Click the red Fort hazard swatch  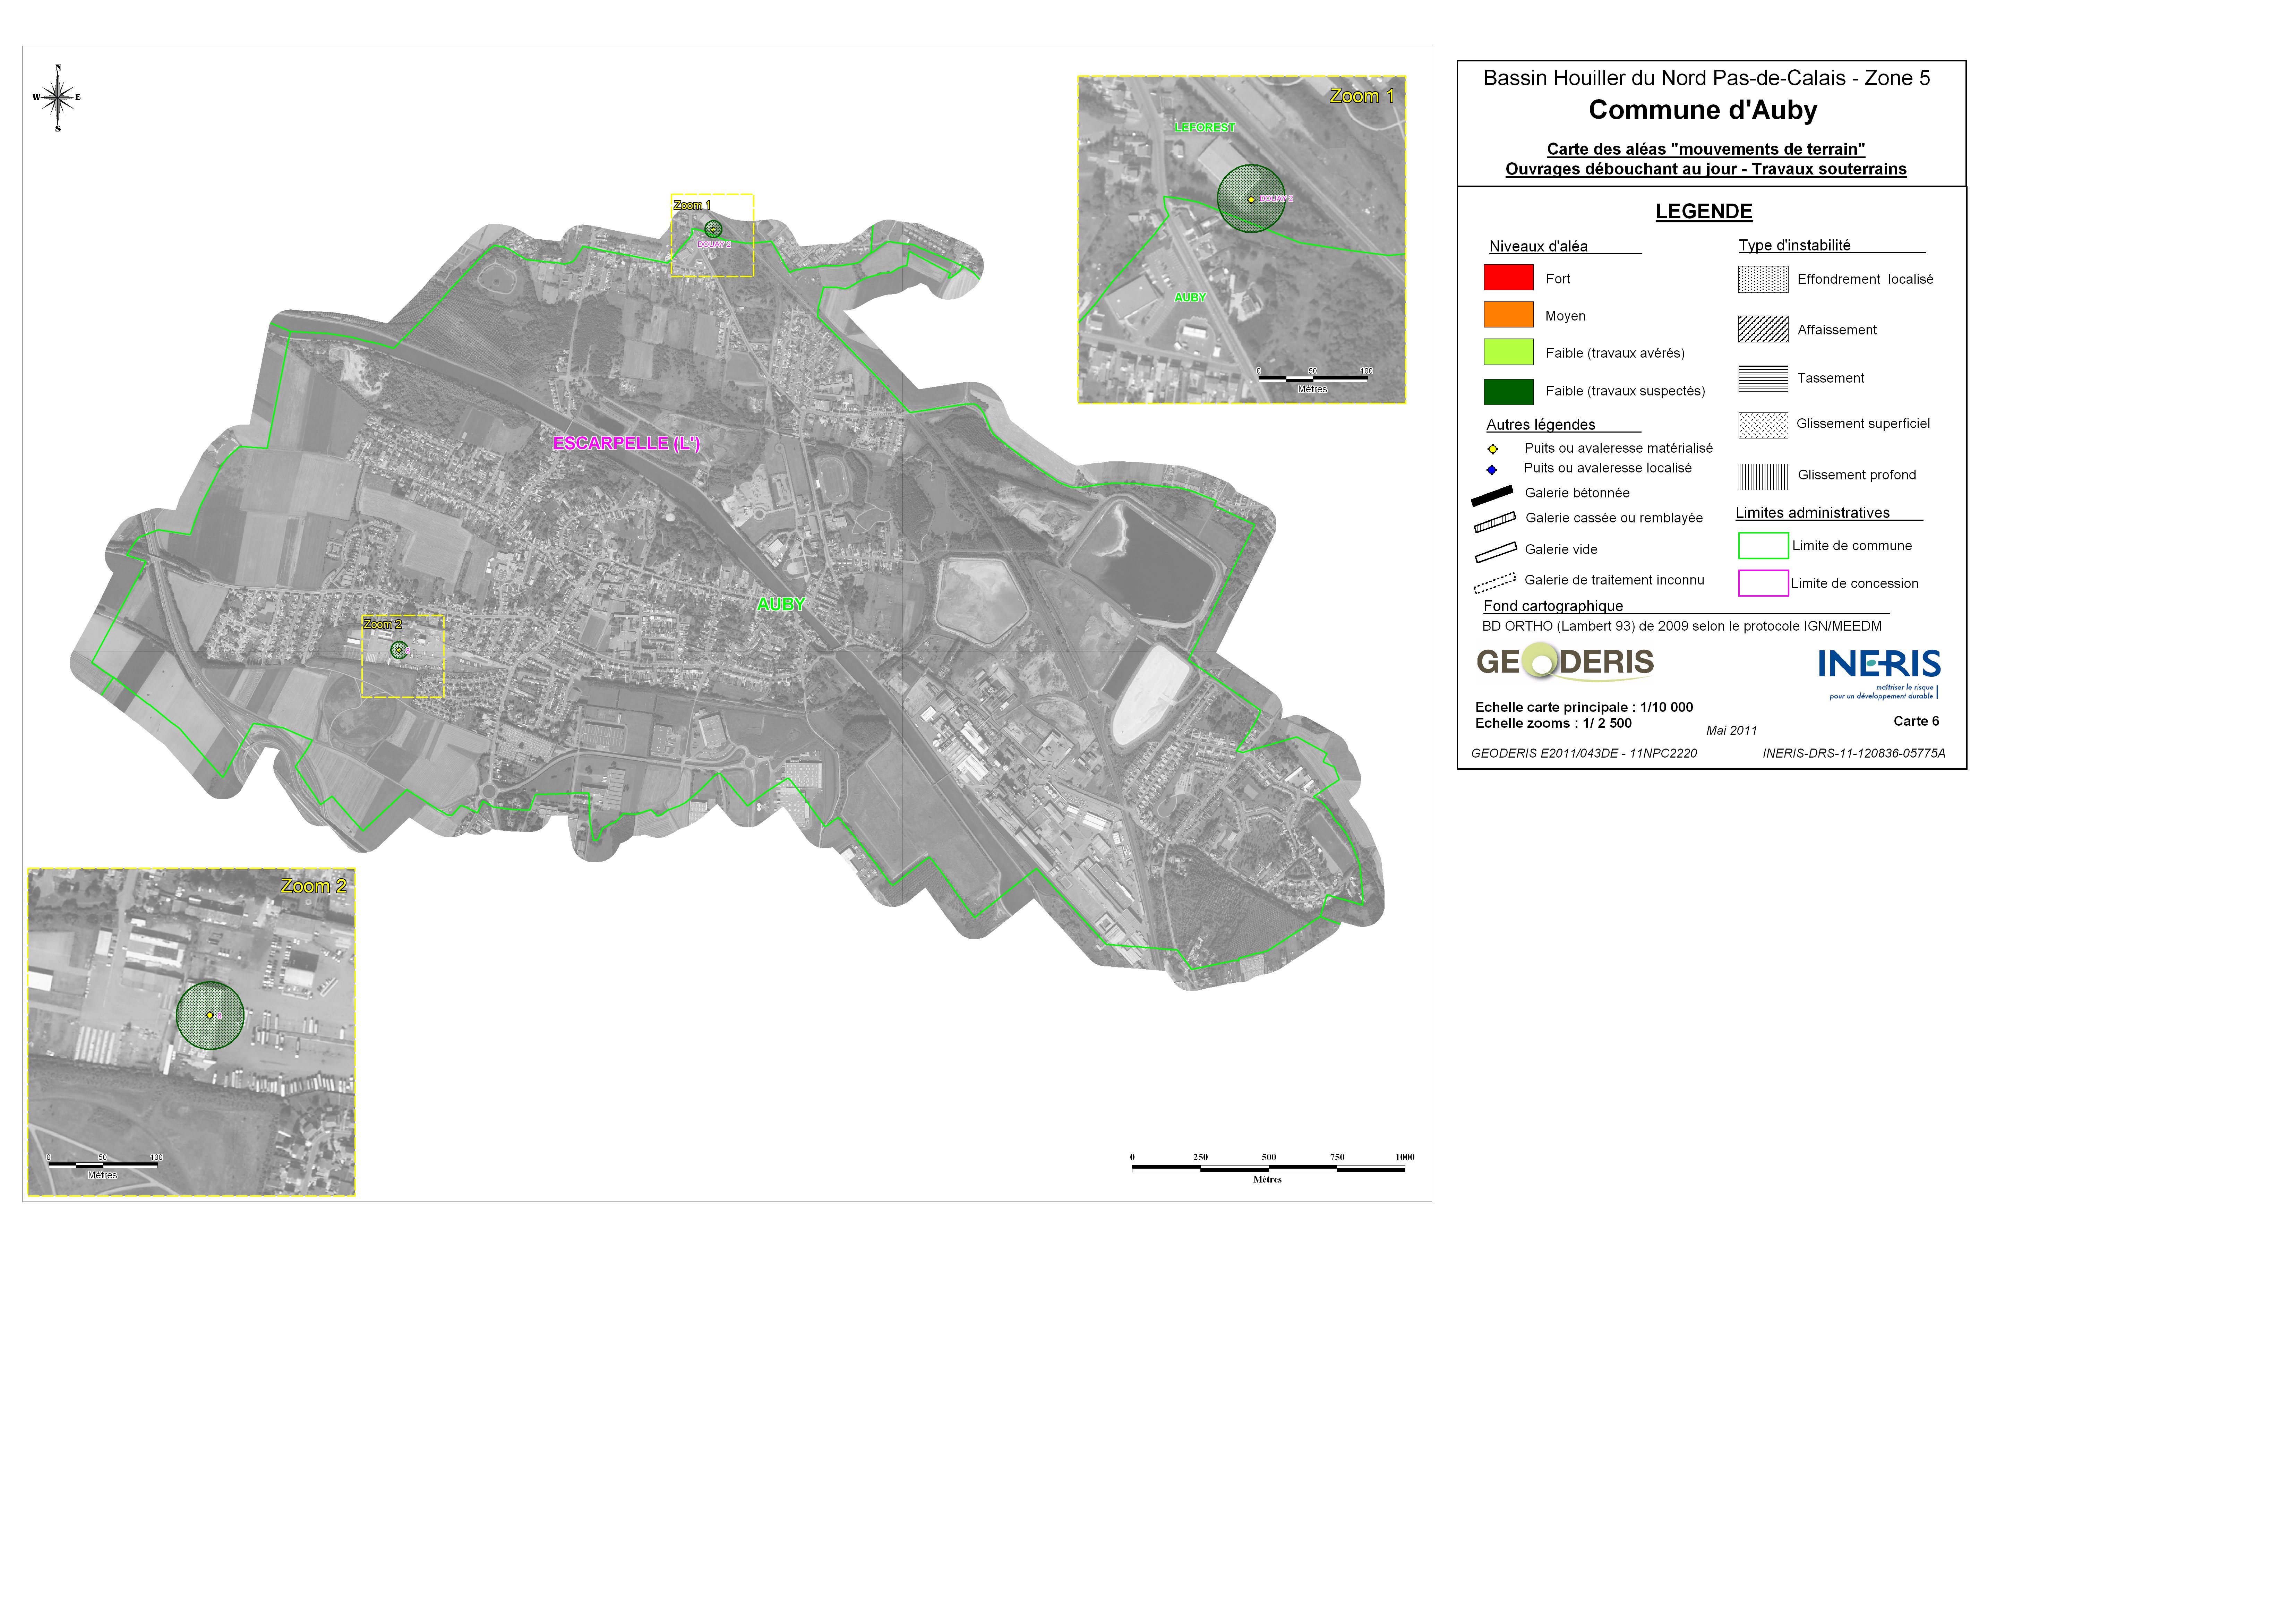[1508, 277]
